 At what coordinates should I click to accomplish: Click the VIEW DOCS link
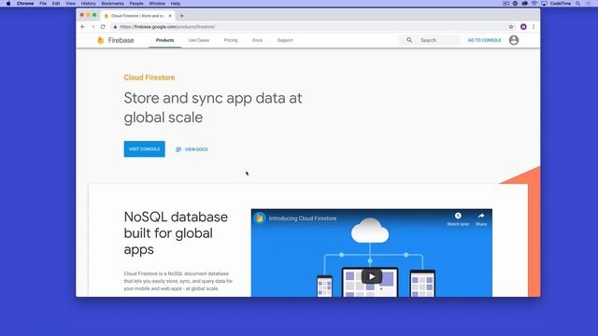pyautogui.click(x=192, y=149)
